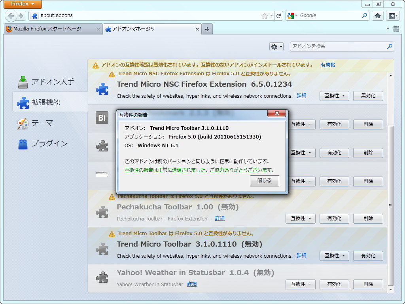Click 有効化 for Pechakucha Toolbar
405x304 pixels.
[334, 218]
